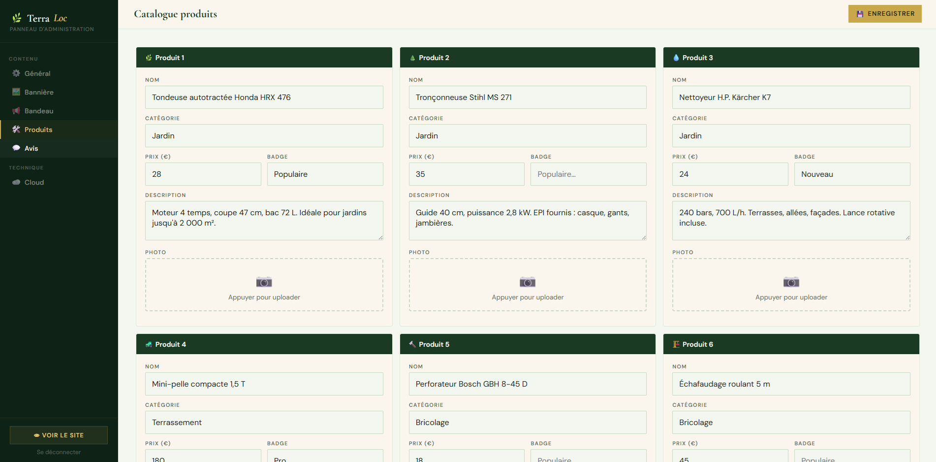Upload a photo for Produit 3

(791, 285)
